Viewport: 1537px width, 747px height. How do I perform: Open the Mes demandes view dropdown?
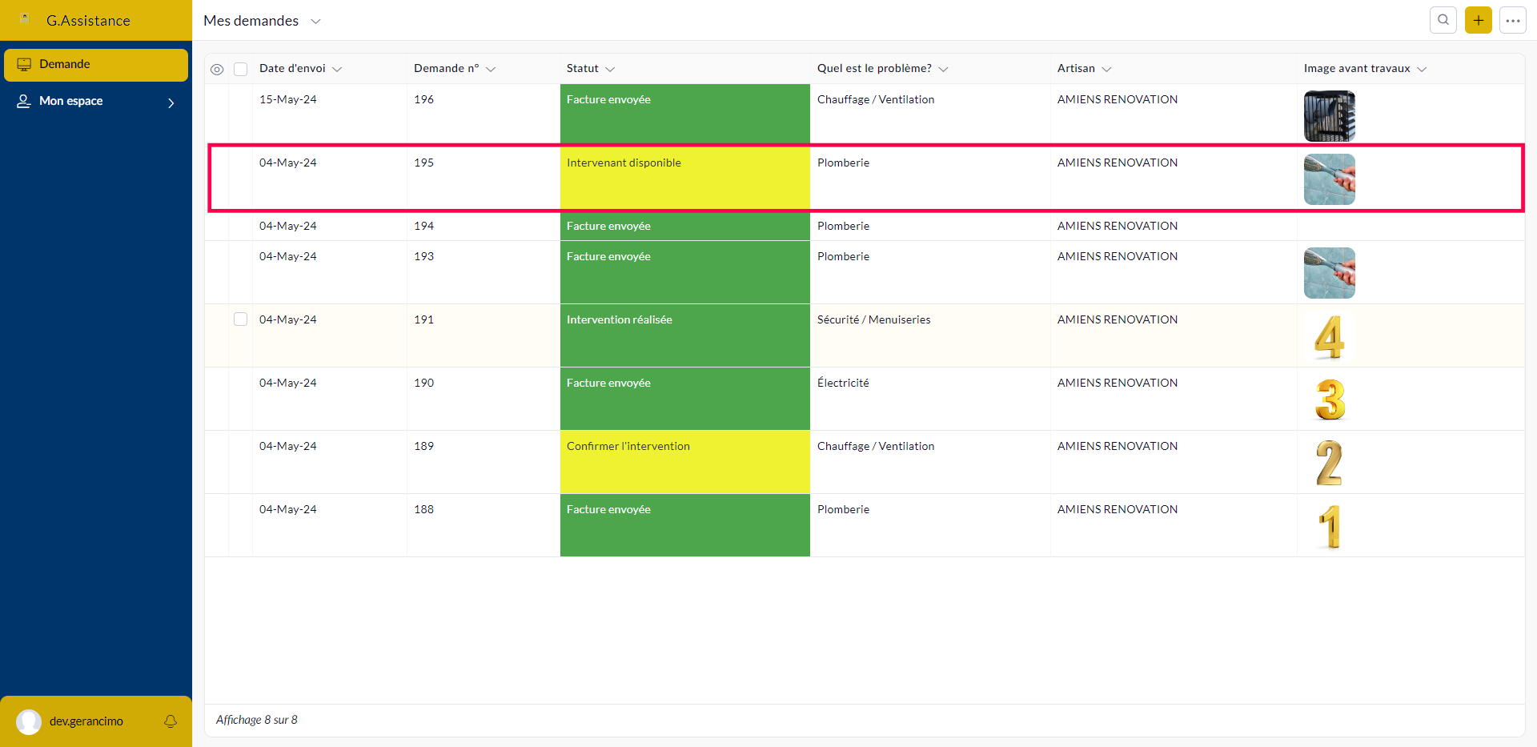click(315, 22)
